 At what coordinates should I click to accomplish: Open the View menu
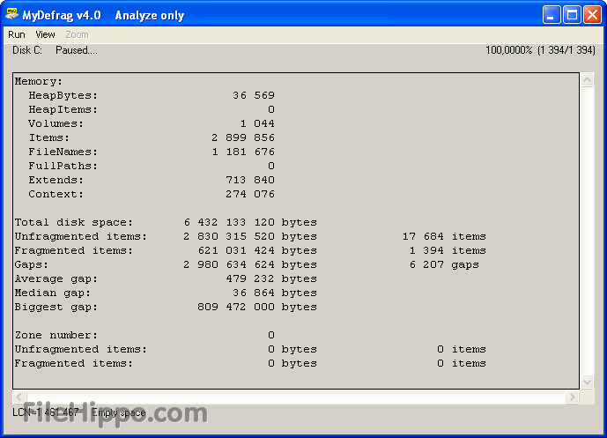tap(45, 34)
